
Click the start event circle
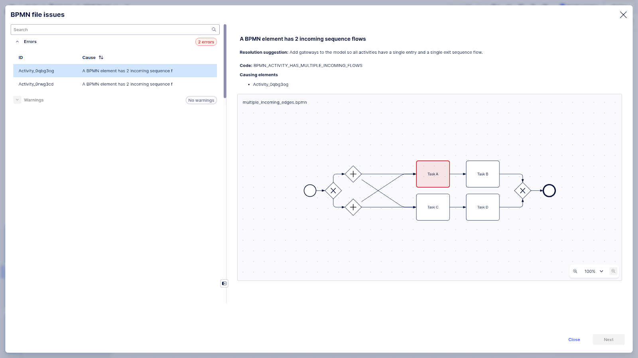[x=310, y=191]
